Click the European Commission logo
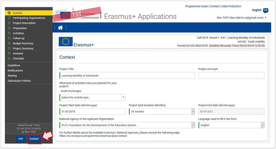 77,14
